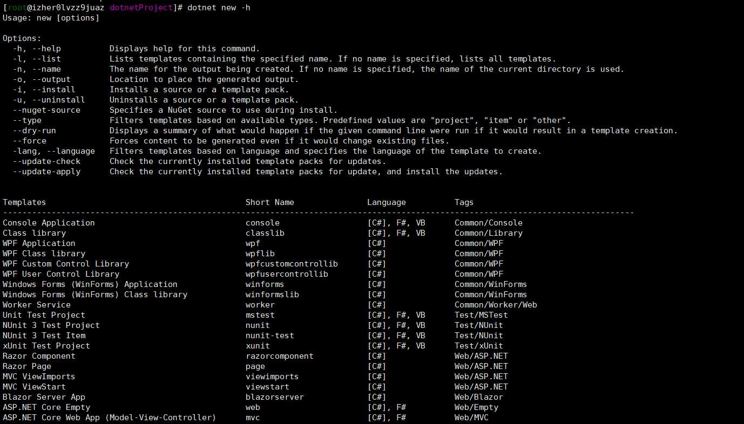Click the '--type' option
This screenshot has width=744, height=424.
27,120
